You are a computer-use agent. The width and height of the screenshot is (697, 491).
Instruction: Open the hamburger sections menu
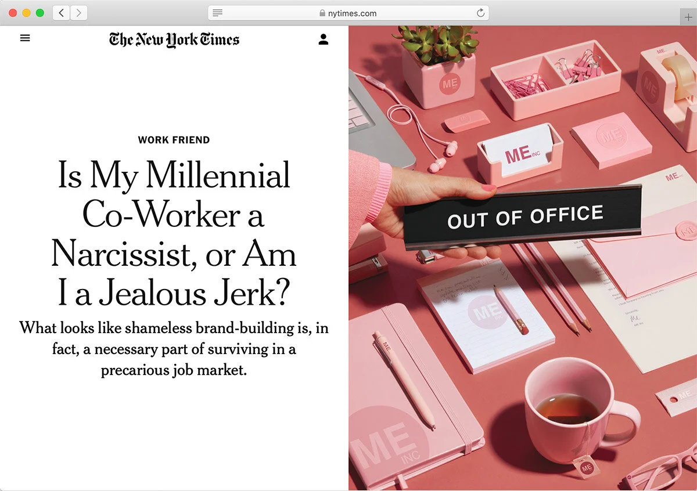[x=25, y=38]
